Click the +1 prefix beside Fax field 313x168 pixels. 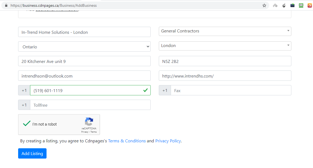click(165, 90)
